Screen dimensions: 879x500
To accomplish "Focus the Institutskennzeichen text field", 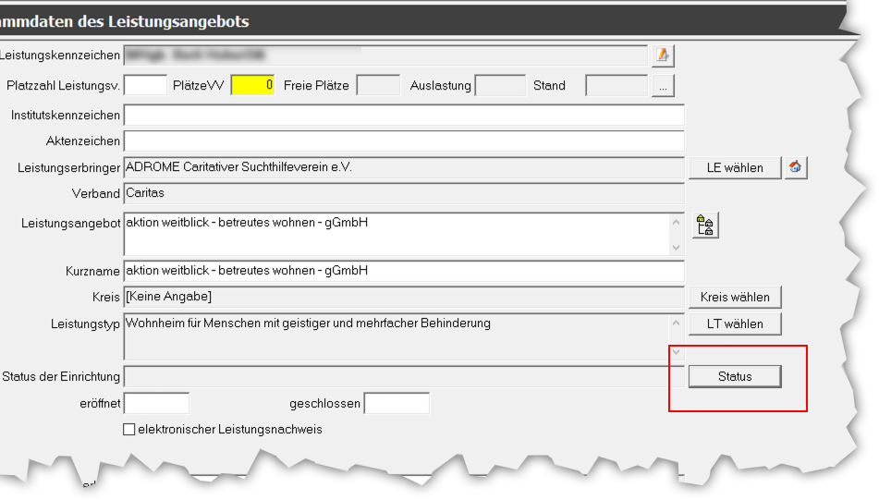I will pyautogui.click(x=404, y=116).
